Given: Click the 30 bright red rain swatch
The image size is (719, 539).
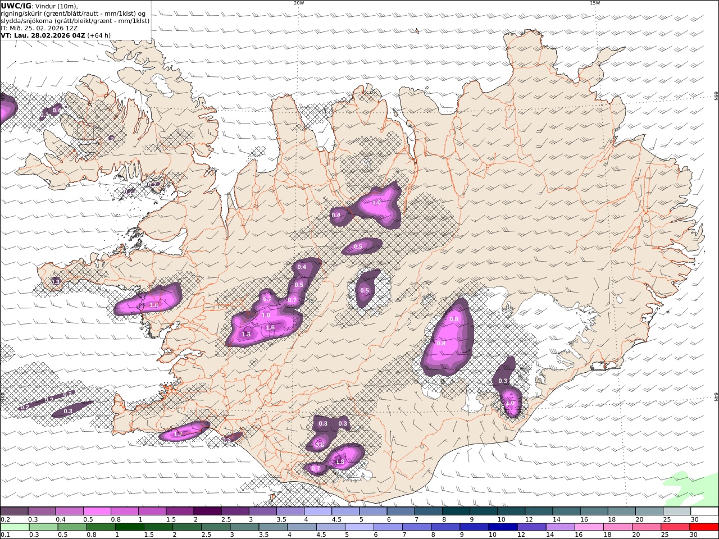Looking at the screenshot, I should coord(703,527).
